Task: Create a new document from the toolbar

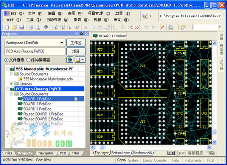Action: (7, 27)
